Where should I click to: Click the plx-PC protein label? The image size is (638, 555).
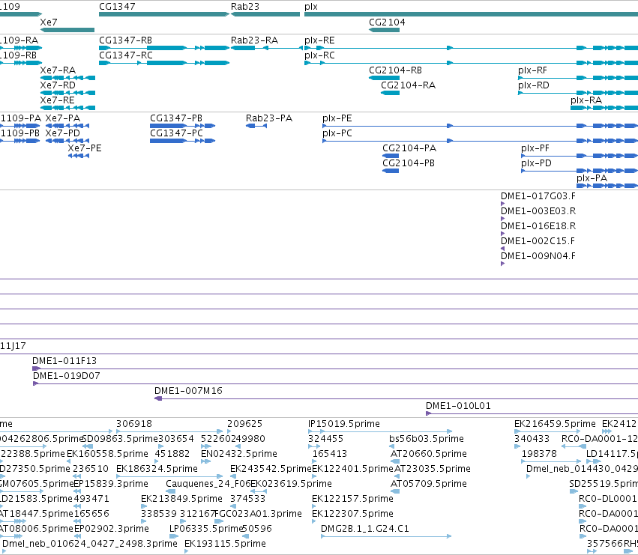tap(337, 133)
